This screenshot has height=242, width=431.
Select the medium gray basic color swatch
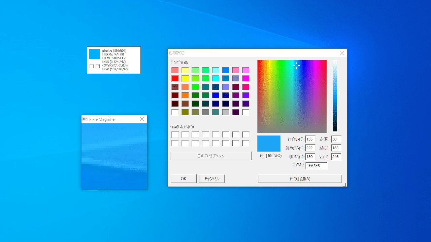click(205, 112)
